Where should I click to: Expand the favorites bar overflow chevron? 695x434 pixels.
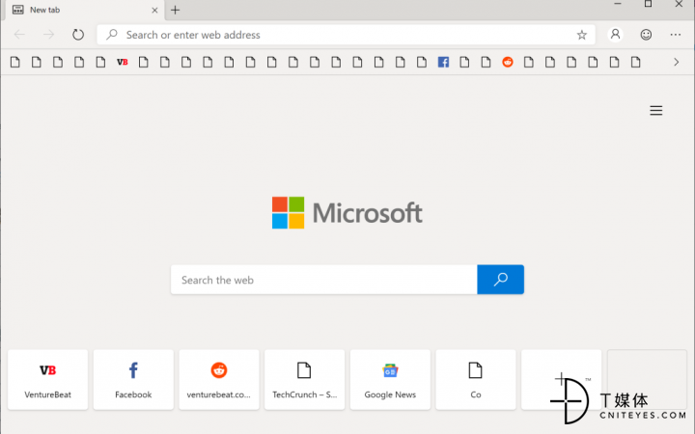click(x=676, y=62)
